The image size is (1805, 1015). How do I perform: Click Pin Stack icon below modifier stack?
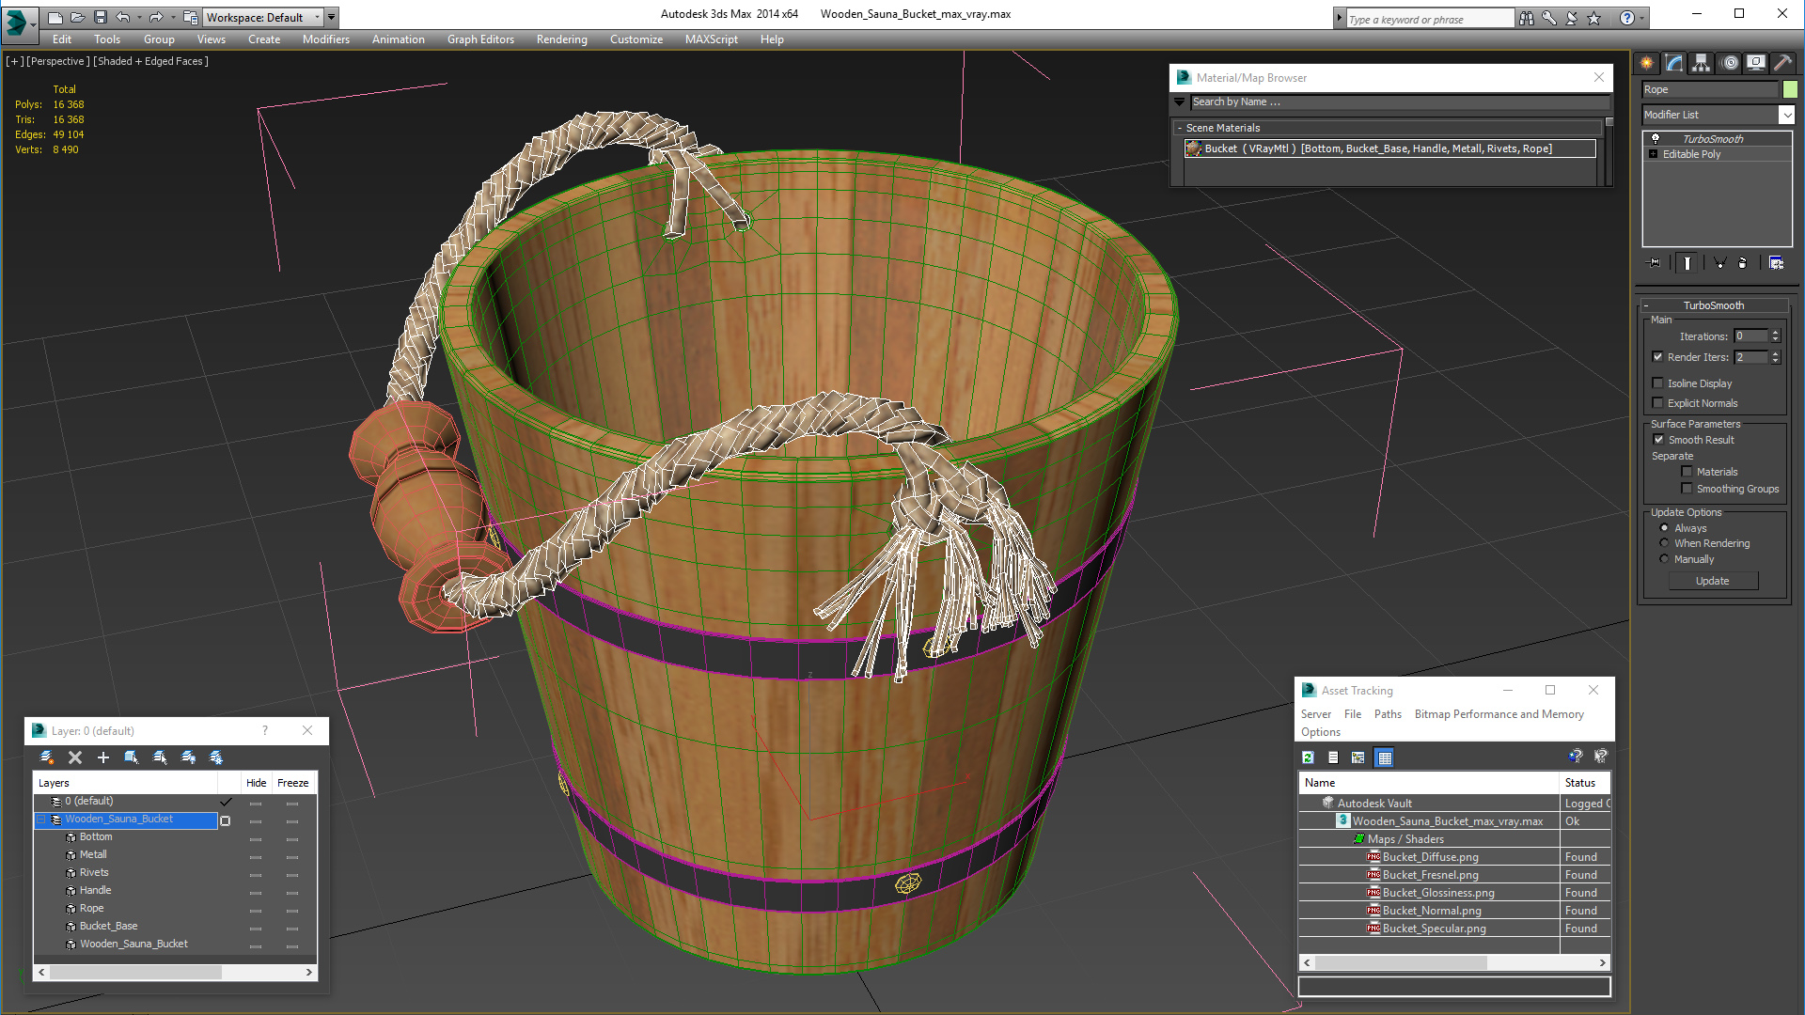[1655, 263]
